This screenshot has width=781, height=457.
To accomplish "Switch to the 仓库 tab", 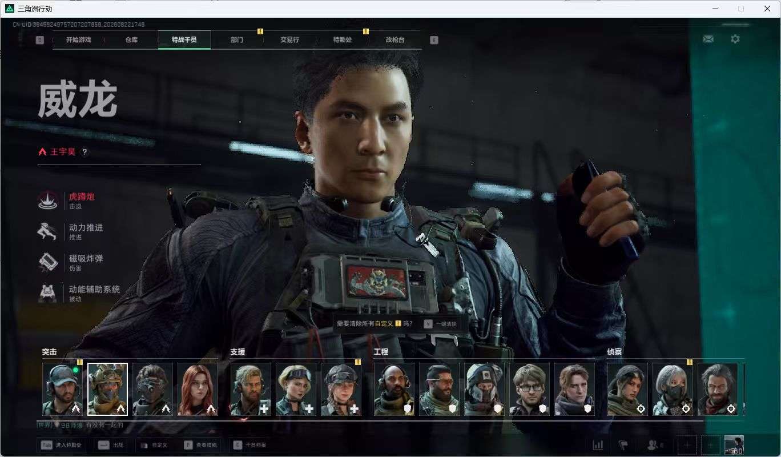I will pos(131,40).
